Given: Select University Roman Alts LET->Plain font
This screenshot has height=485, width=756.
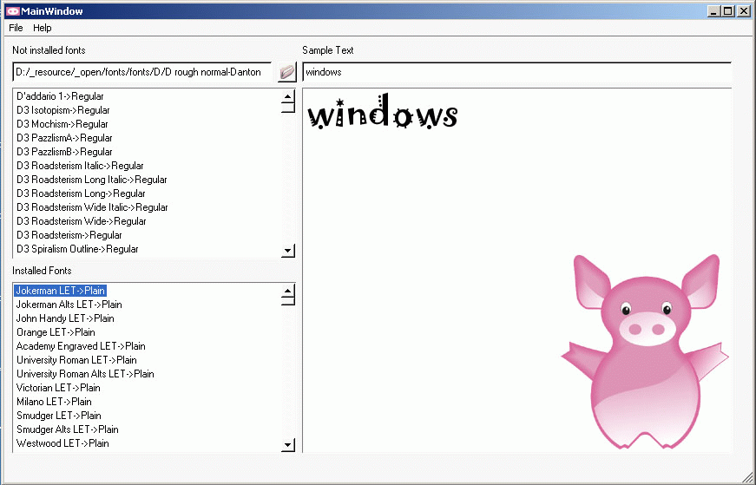Looking at the screenshot, I should (85, 374).
